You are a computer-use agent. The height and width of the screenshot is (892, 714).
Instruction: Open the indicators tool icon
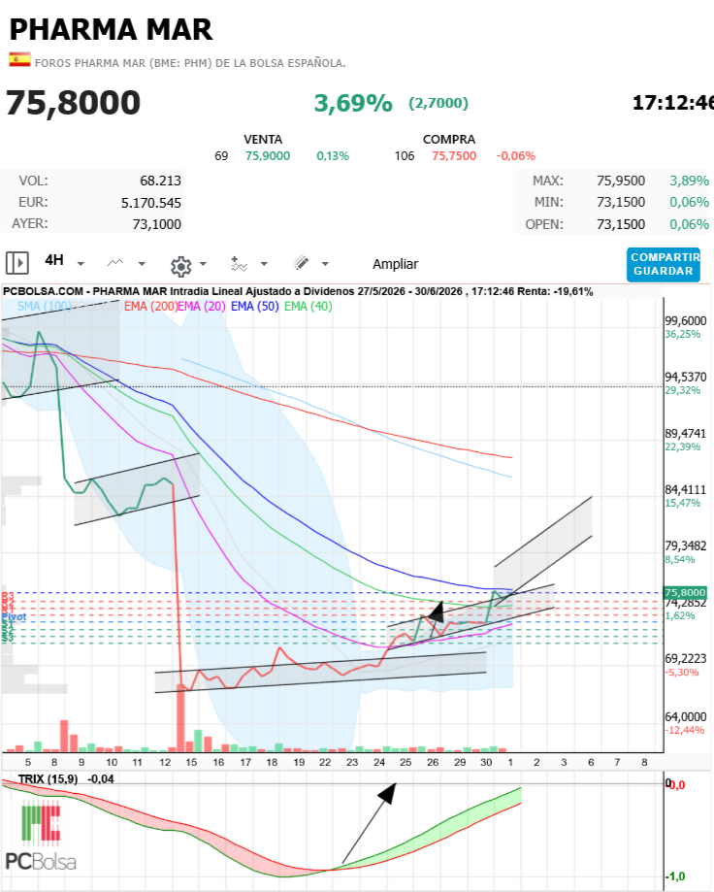tap(239, 264)
